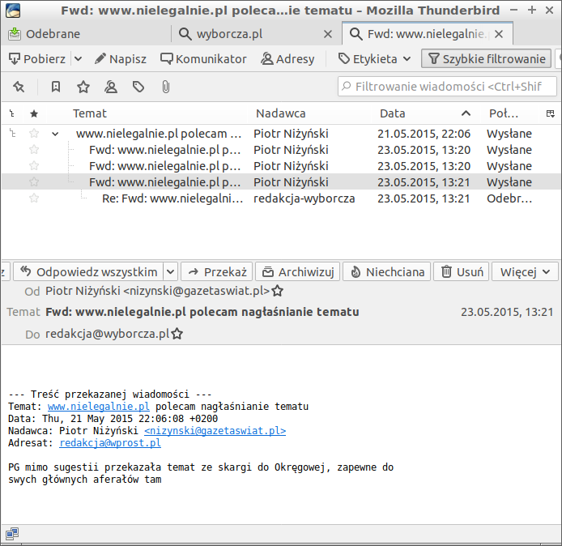Star the recipient redakcja@wyborcza.pl contact

pos(177,334)
